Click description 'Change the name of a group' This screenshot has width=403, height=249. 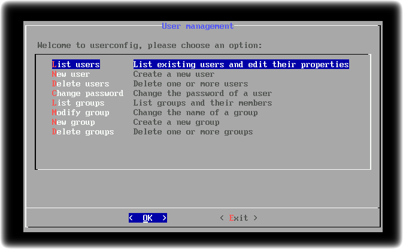pyautogui.click(x=195, y=113)
